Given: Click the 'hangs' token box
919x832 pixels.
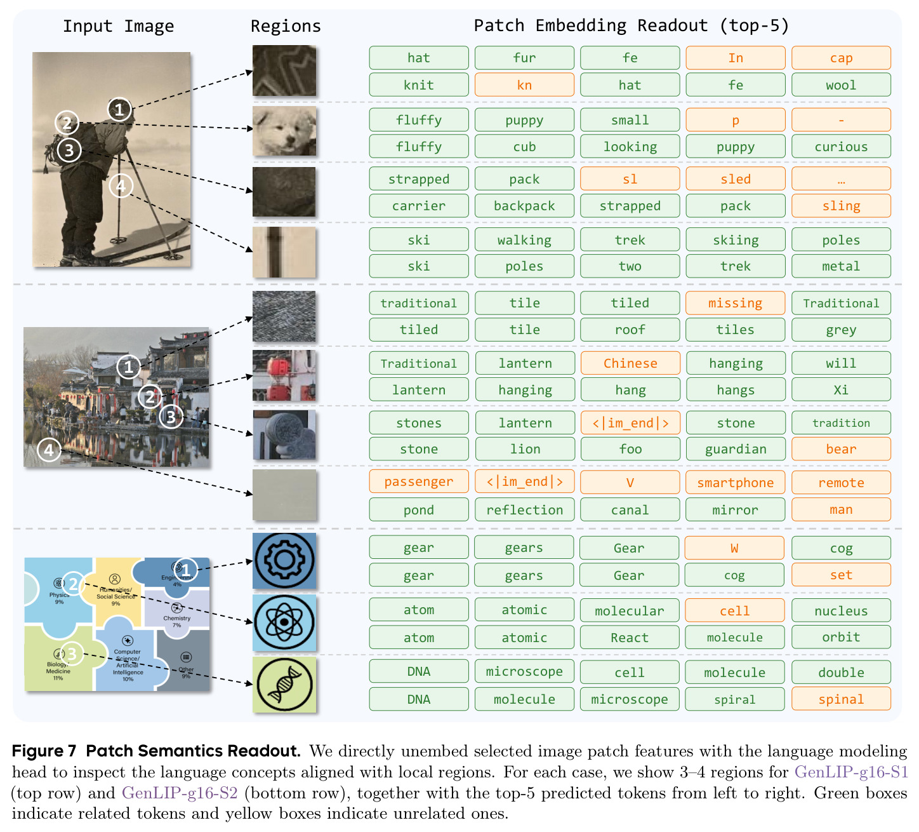Looking at the screenshot, I should click(736, 390).
